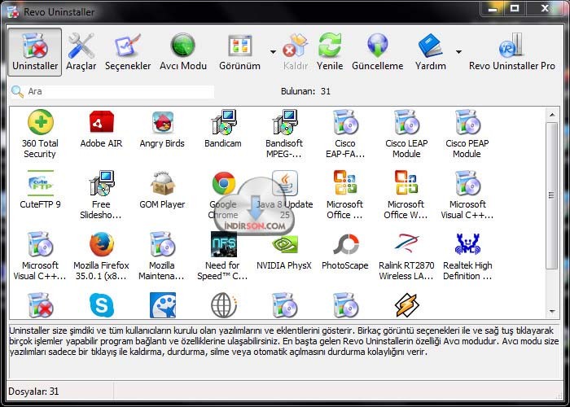This screenshot has height=407, width=570.
Task: Select Adobe AIR program
Action: coord(101,129)
